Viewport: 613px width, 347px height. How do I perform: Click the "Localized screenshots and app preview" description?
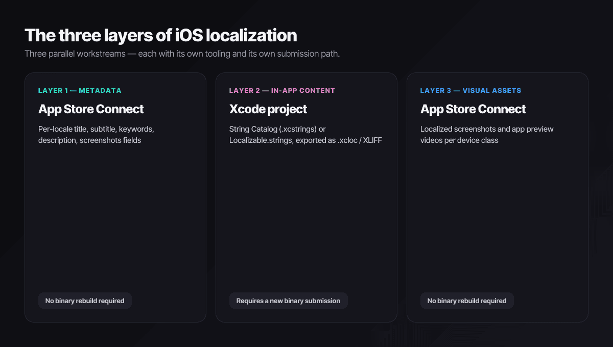487,135
